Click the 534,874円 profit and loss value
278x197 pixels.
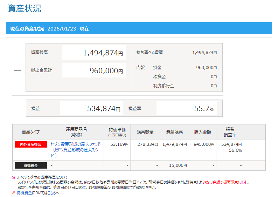tap(103, 109)
